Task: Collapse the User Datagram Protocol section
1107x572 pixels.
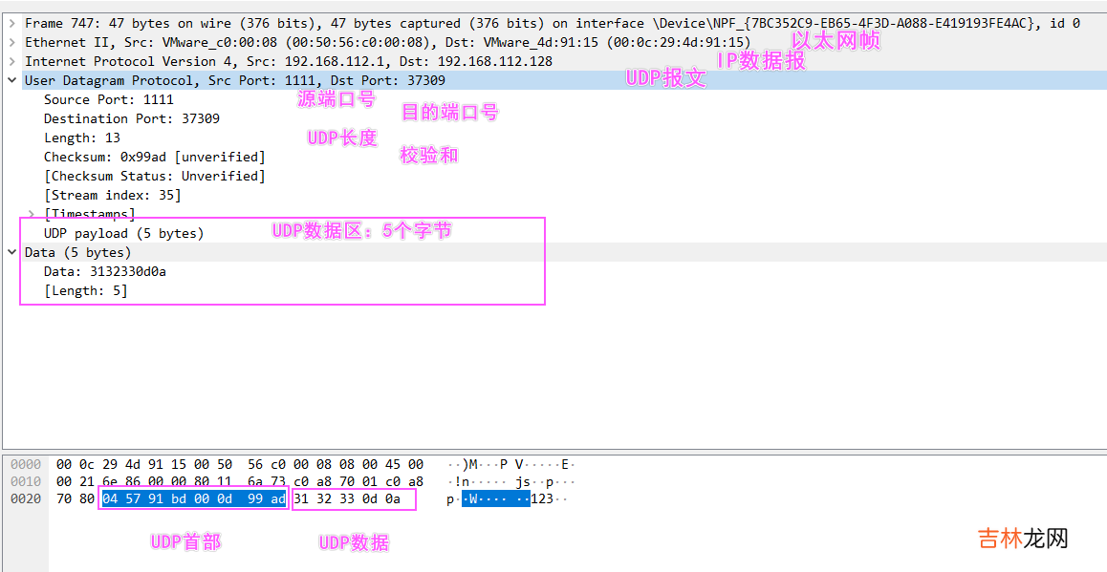Action: click(x=11, y=80)
